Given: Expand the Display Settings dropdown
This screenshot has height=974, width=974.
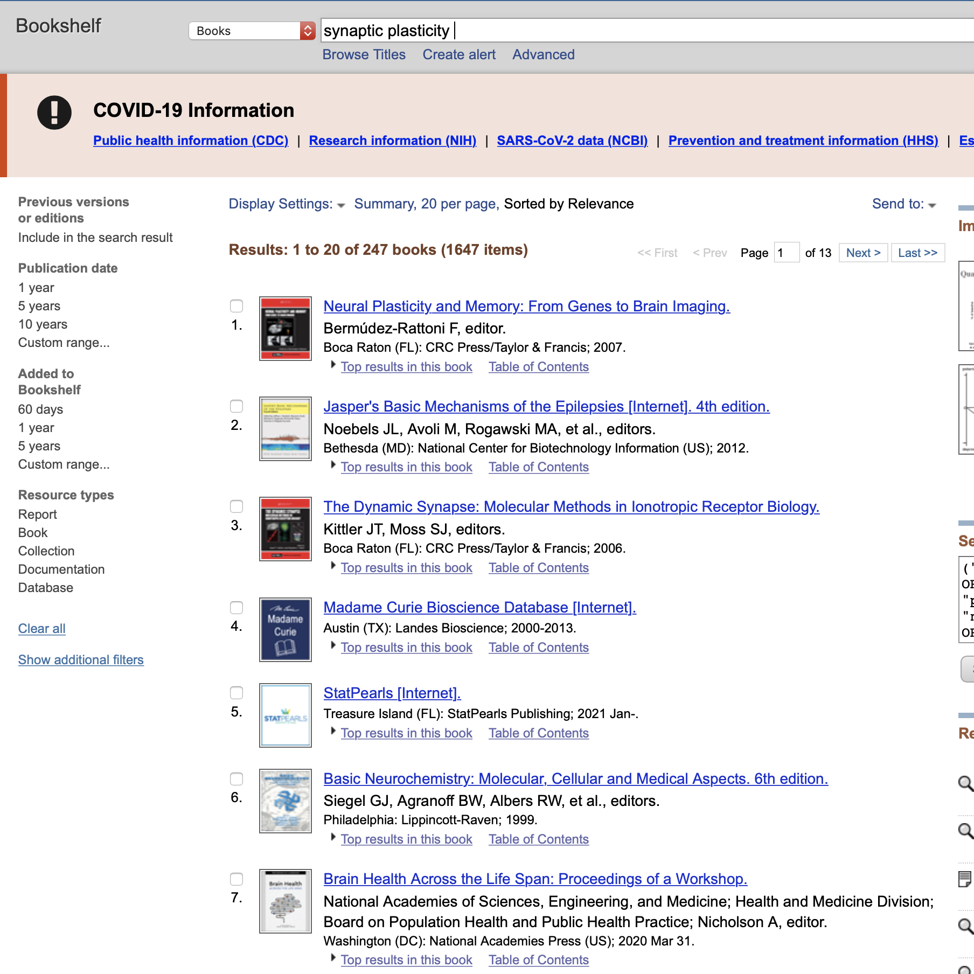Looking at the screenshot, I should point(287,204).
